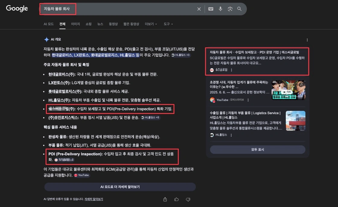This screenshot has height=207, width=338.
Task: Share the AI Overview with the share icon
Action: click(165, 199)
